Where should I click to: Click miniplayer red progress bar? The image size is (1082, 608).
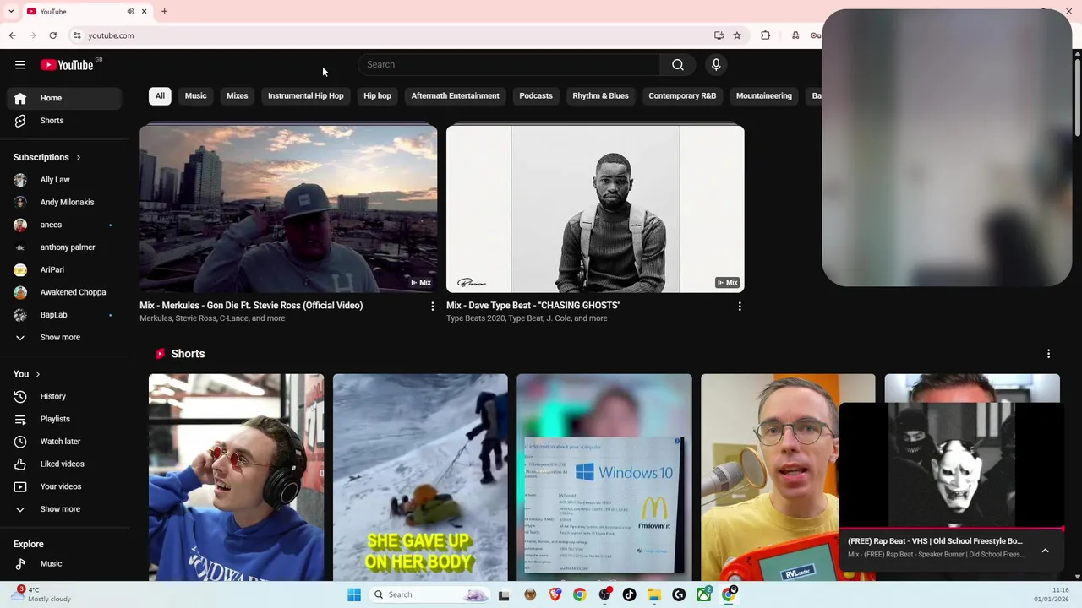(951, 529)
